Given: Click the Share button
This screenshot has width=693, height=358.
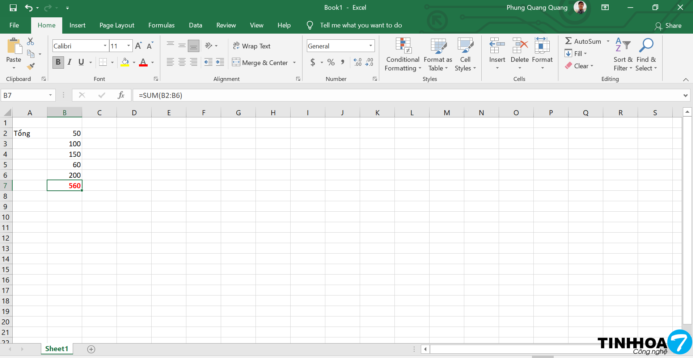Looking at the screenshot, I should 668,26.
